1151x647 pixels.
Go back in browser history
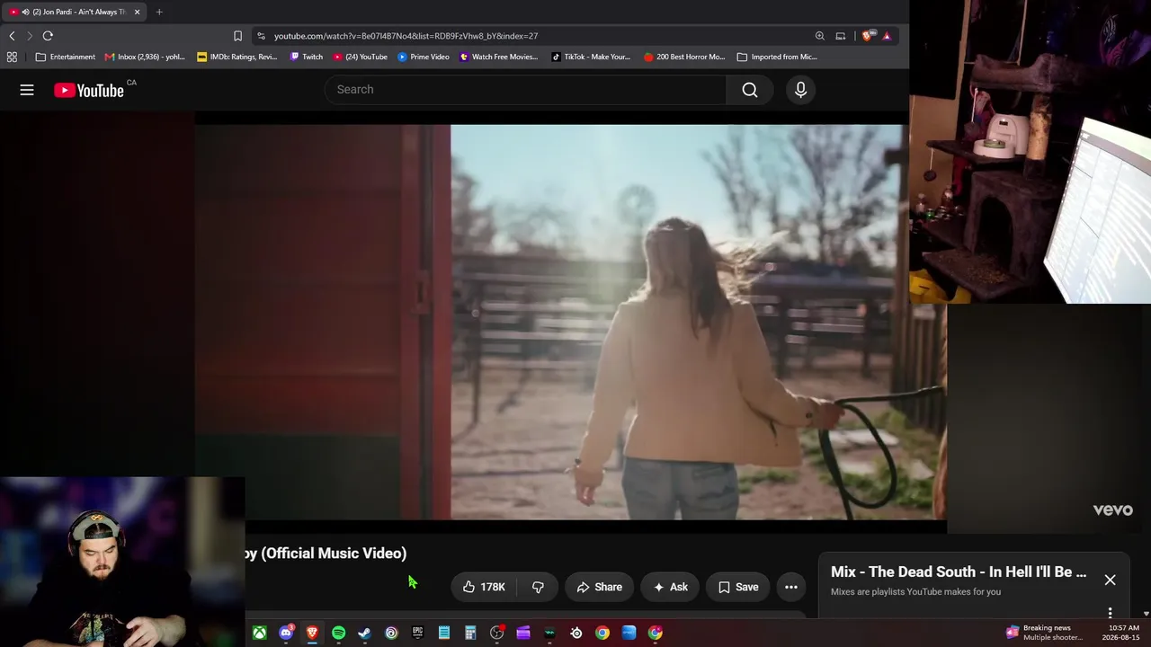12,36
